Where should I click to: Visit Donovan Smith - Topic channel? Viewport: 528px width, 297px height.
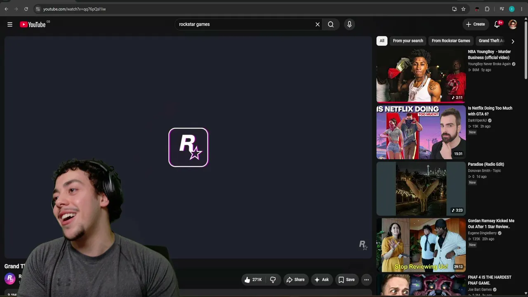tap(484, 170)
